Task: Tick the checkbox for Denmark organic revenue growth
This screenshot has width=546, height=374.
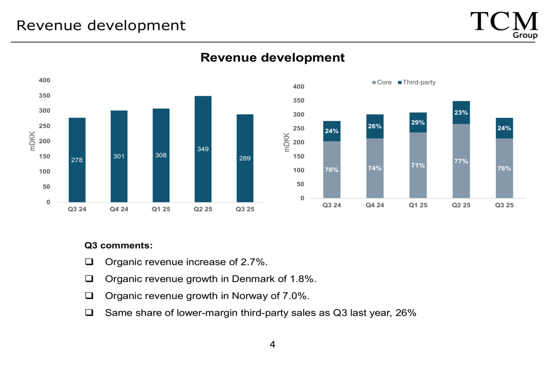Action: click(x=89, y=279)
